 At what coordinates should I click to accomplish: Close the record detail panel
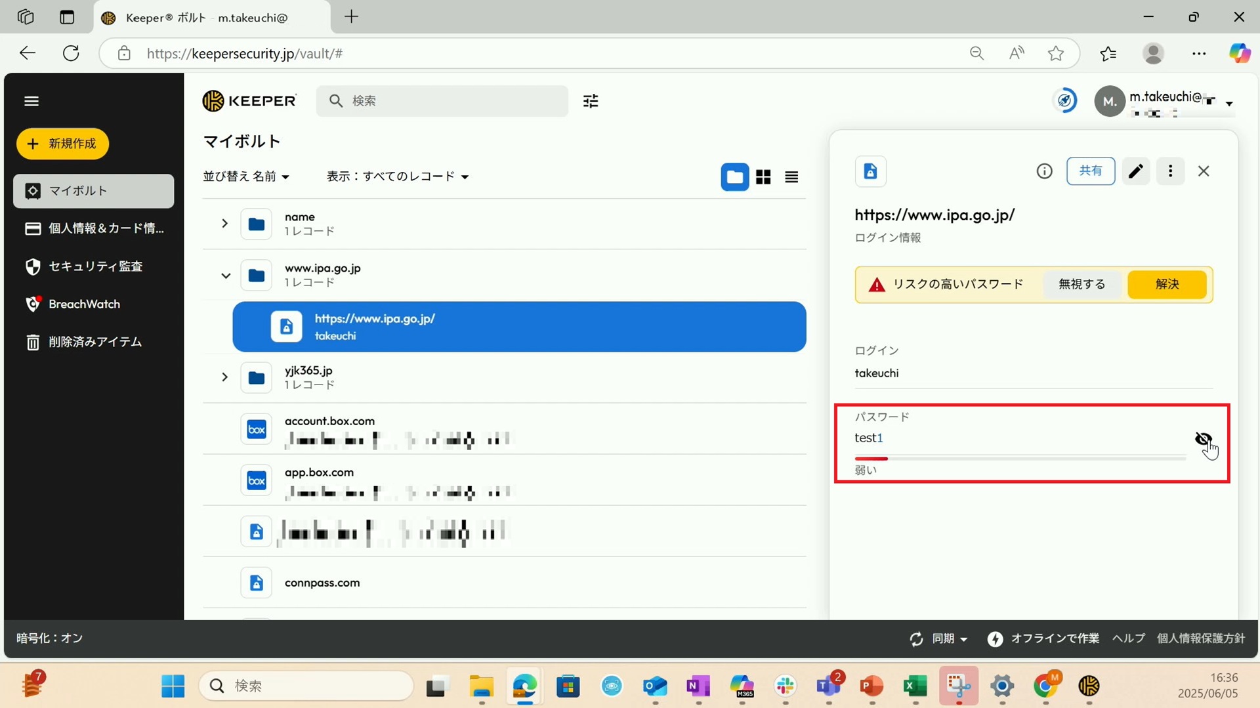pos(1204,171)
